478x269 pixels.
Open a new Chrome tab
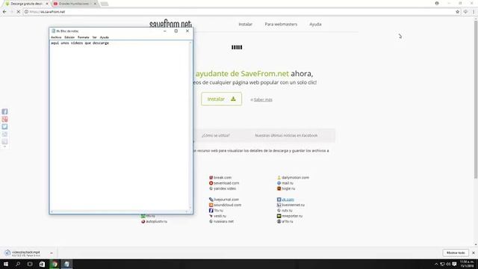pos(105,4)
